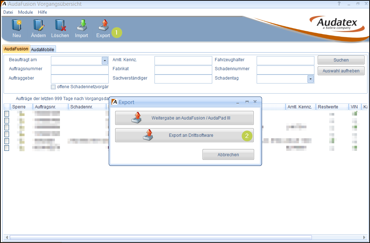The height and width of the screenshot is (243, 370).
Task: Open the Datei menu
Action: coord(8,12)
